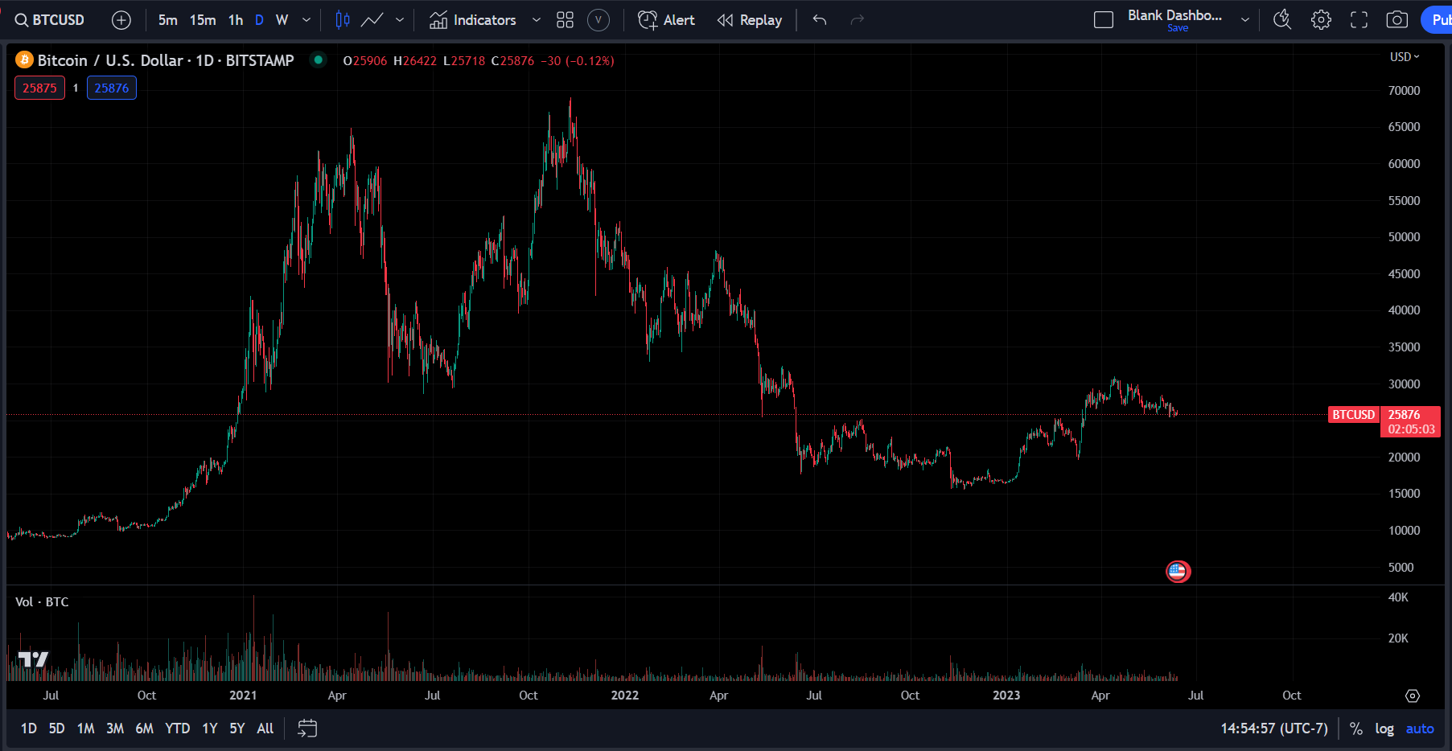The width and height of the screenshot is (1452, 751).
Task: Open chart settings gear icon
Action: point(1321,20)
